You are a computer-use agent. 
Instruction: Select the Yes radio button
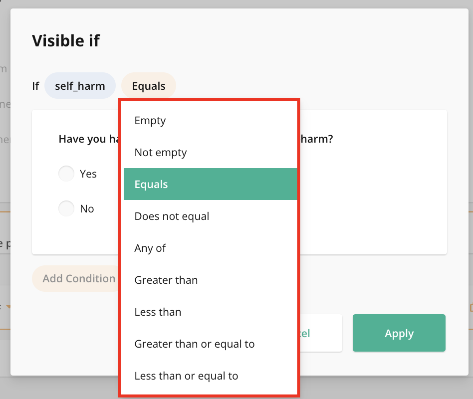[x=66, y=174]
